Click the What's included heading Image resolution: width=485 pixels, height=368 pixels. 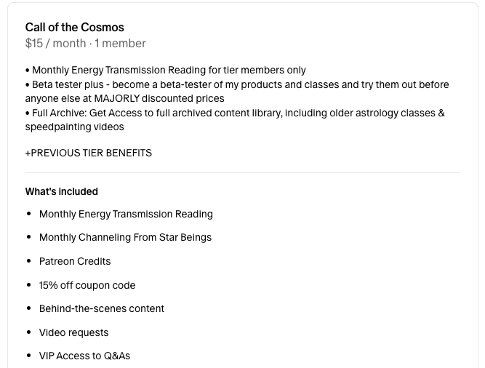pyautogui.click(x=62, y=191)
